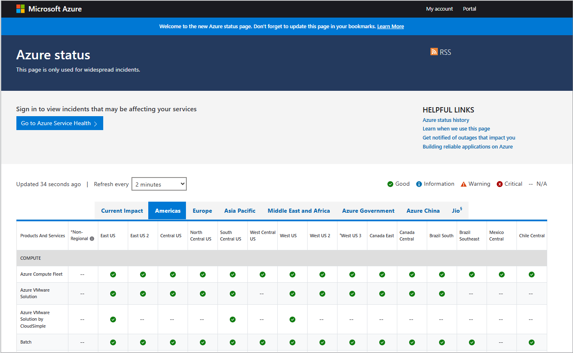Click Batch Chile Central green check icon

pos(532,342)
